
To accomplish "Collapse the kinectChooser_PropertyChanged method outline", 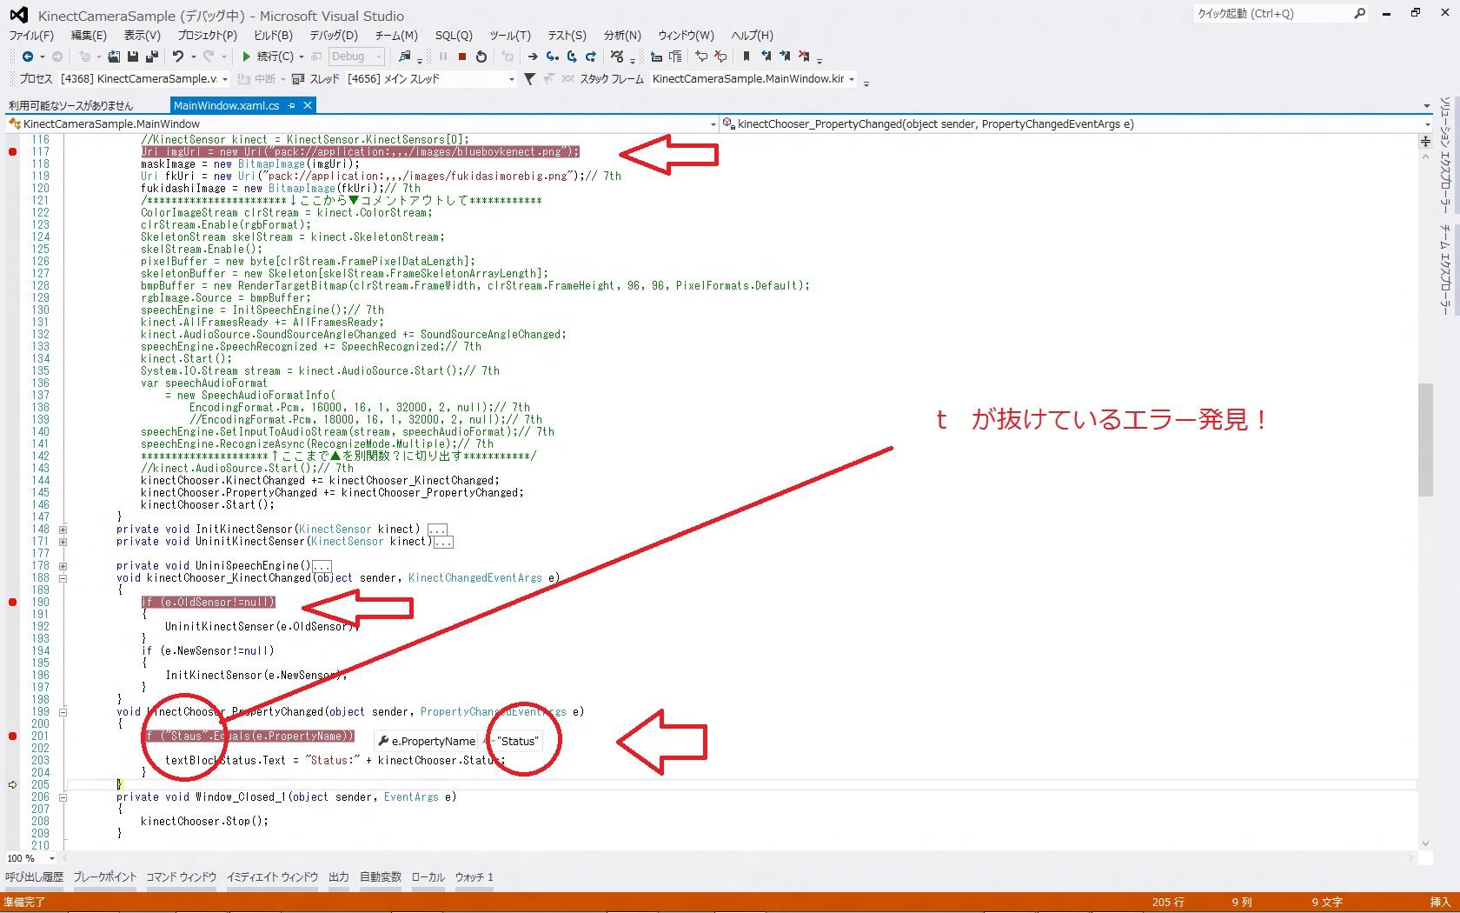I will click(63, 712).
